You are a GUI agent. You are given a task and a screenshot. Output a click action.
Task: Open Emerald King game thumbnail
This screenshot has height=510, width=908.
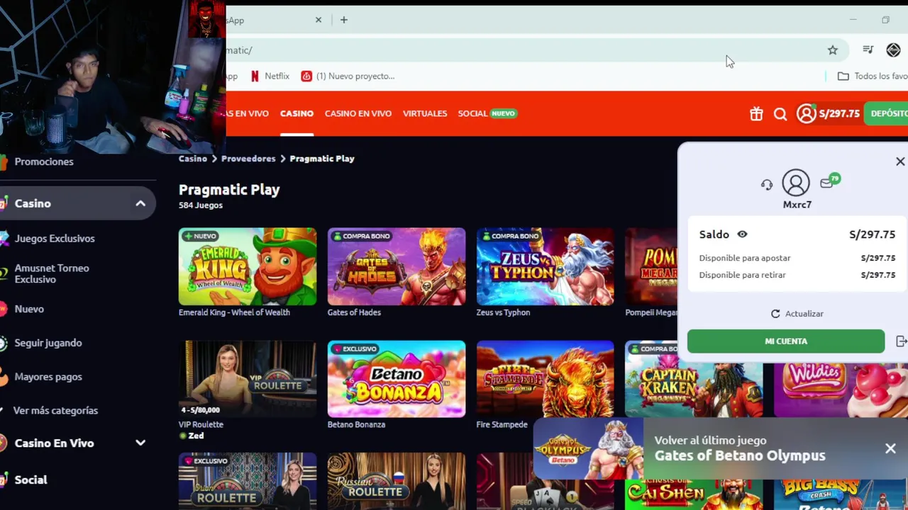pos(248,266)
